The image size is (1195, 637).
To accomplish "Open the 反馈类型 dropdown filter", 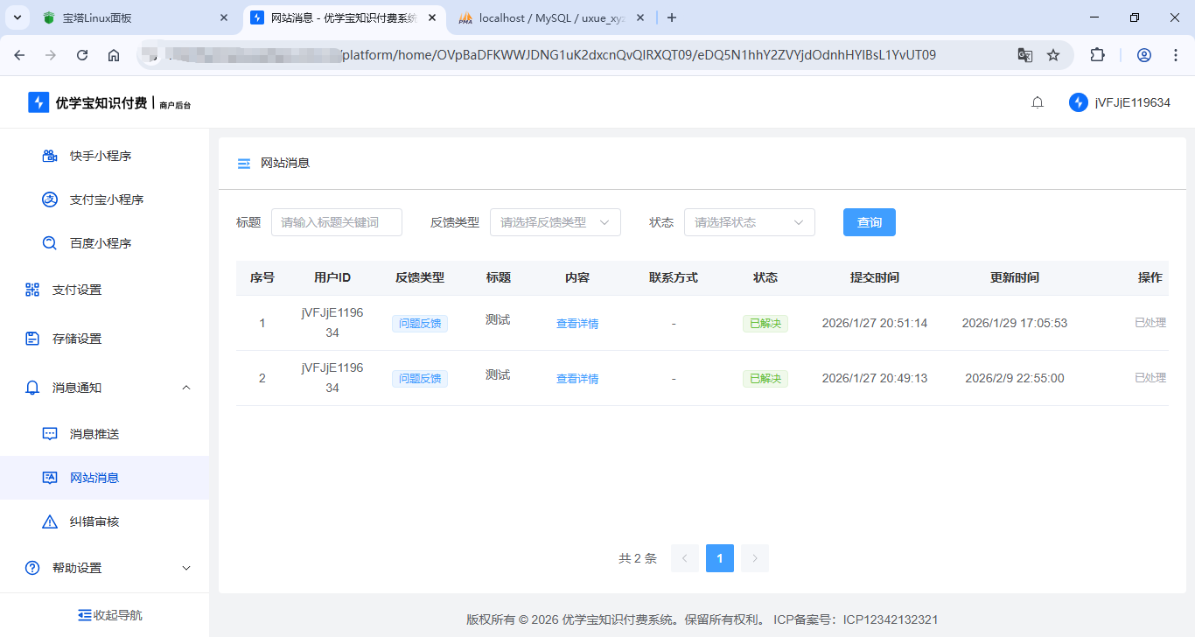I will pyautogui.click(x=555, y=222).
